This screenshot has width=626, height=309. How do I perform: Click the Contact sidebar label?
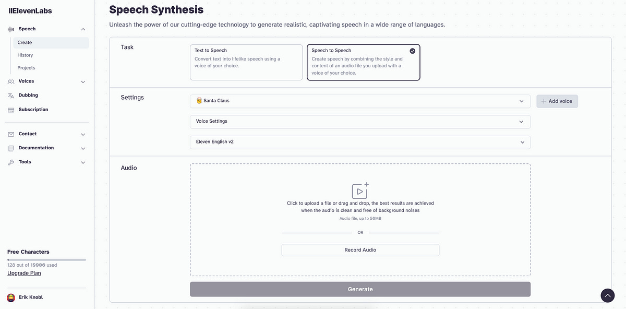pyautogui.click(x=28, y=134)
